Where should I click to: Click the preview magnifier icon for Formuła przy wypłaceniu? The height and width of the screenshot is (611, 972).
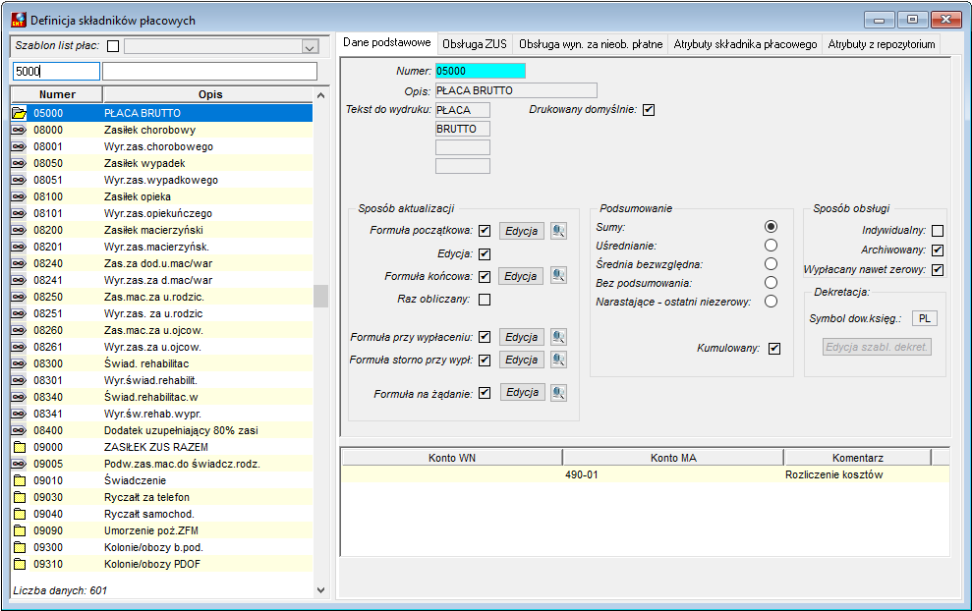coord(558,337)
